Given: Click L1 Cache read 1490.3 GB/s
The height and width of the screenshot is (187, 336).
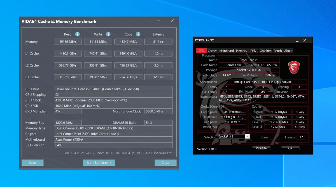Looking at the screenshot, I should pyautogui.click(x=68, y=53).
